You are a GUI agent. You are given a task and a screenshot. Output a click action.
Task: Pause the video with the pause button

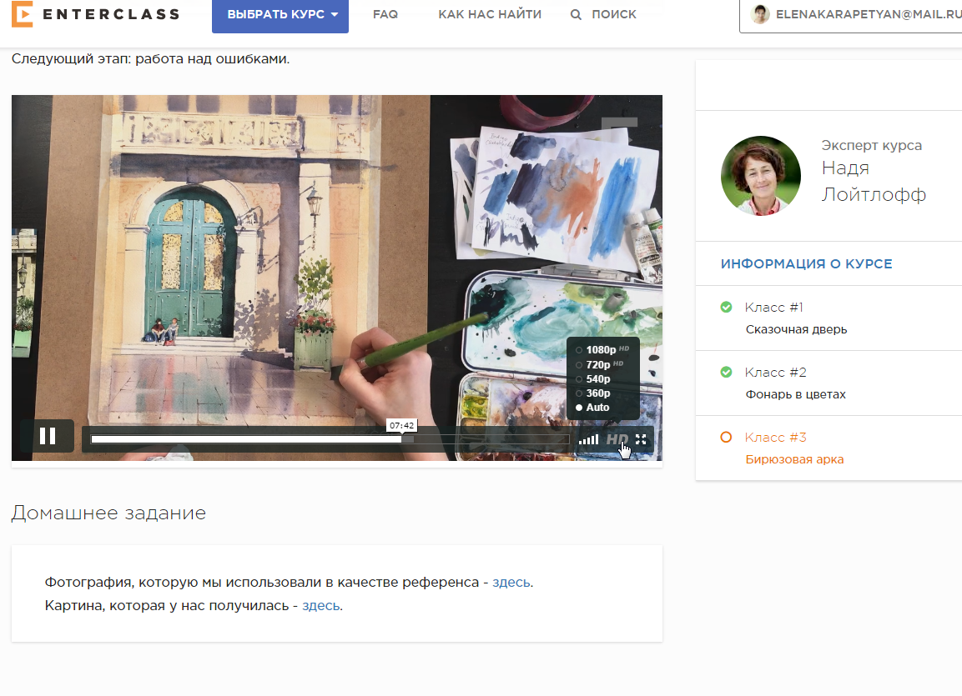[x=48, y=436]
